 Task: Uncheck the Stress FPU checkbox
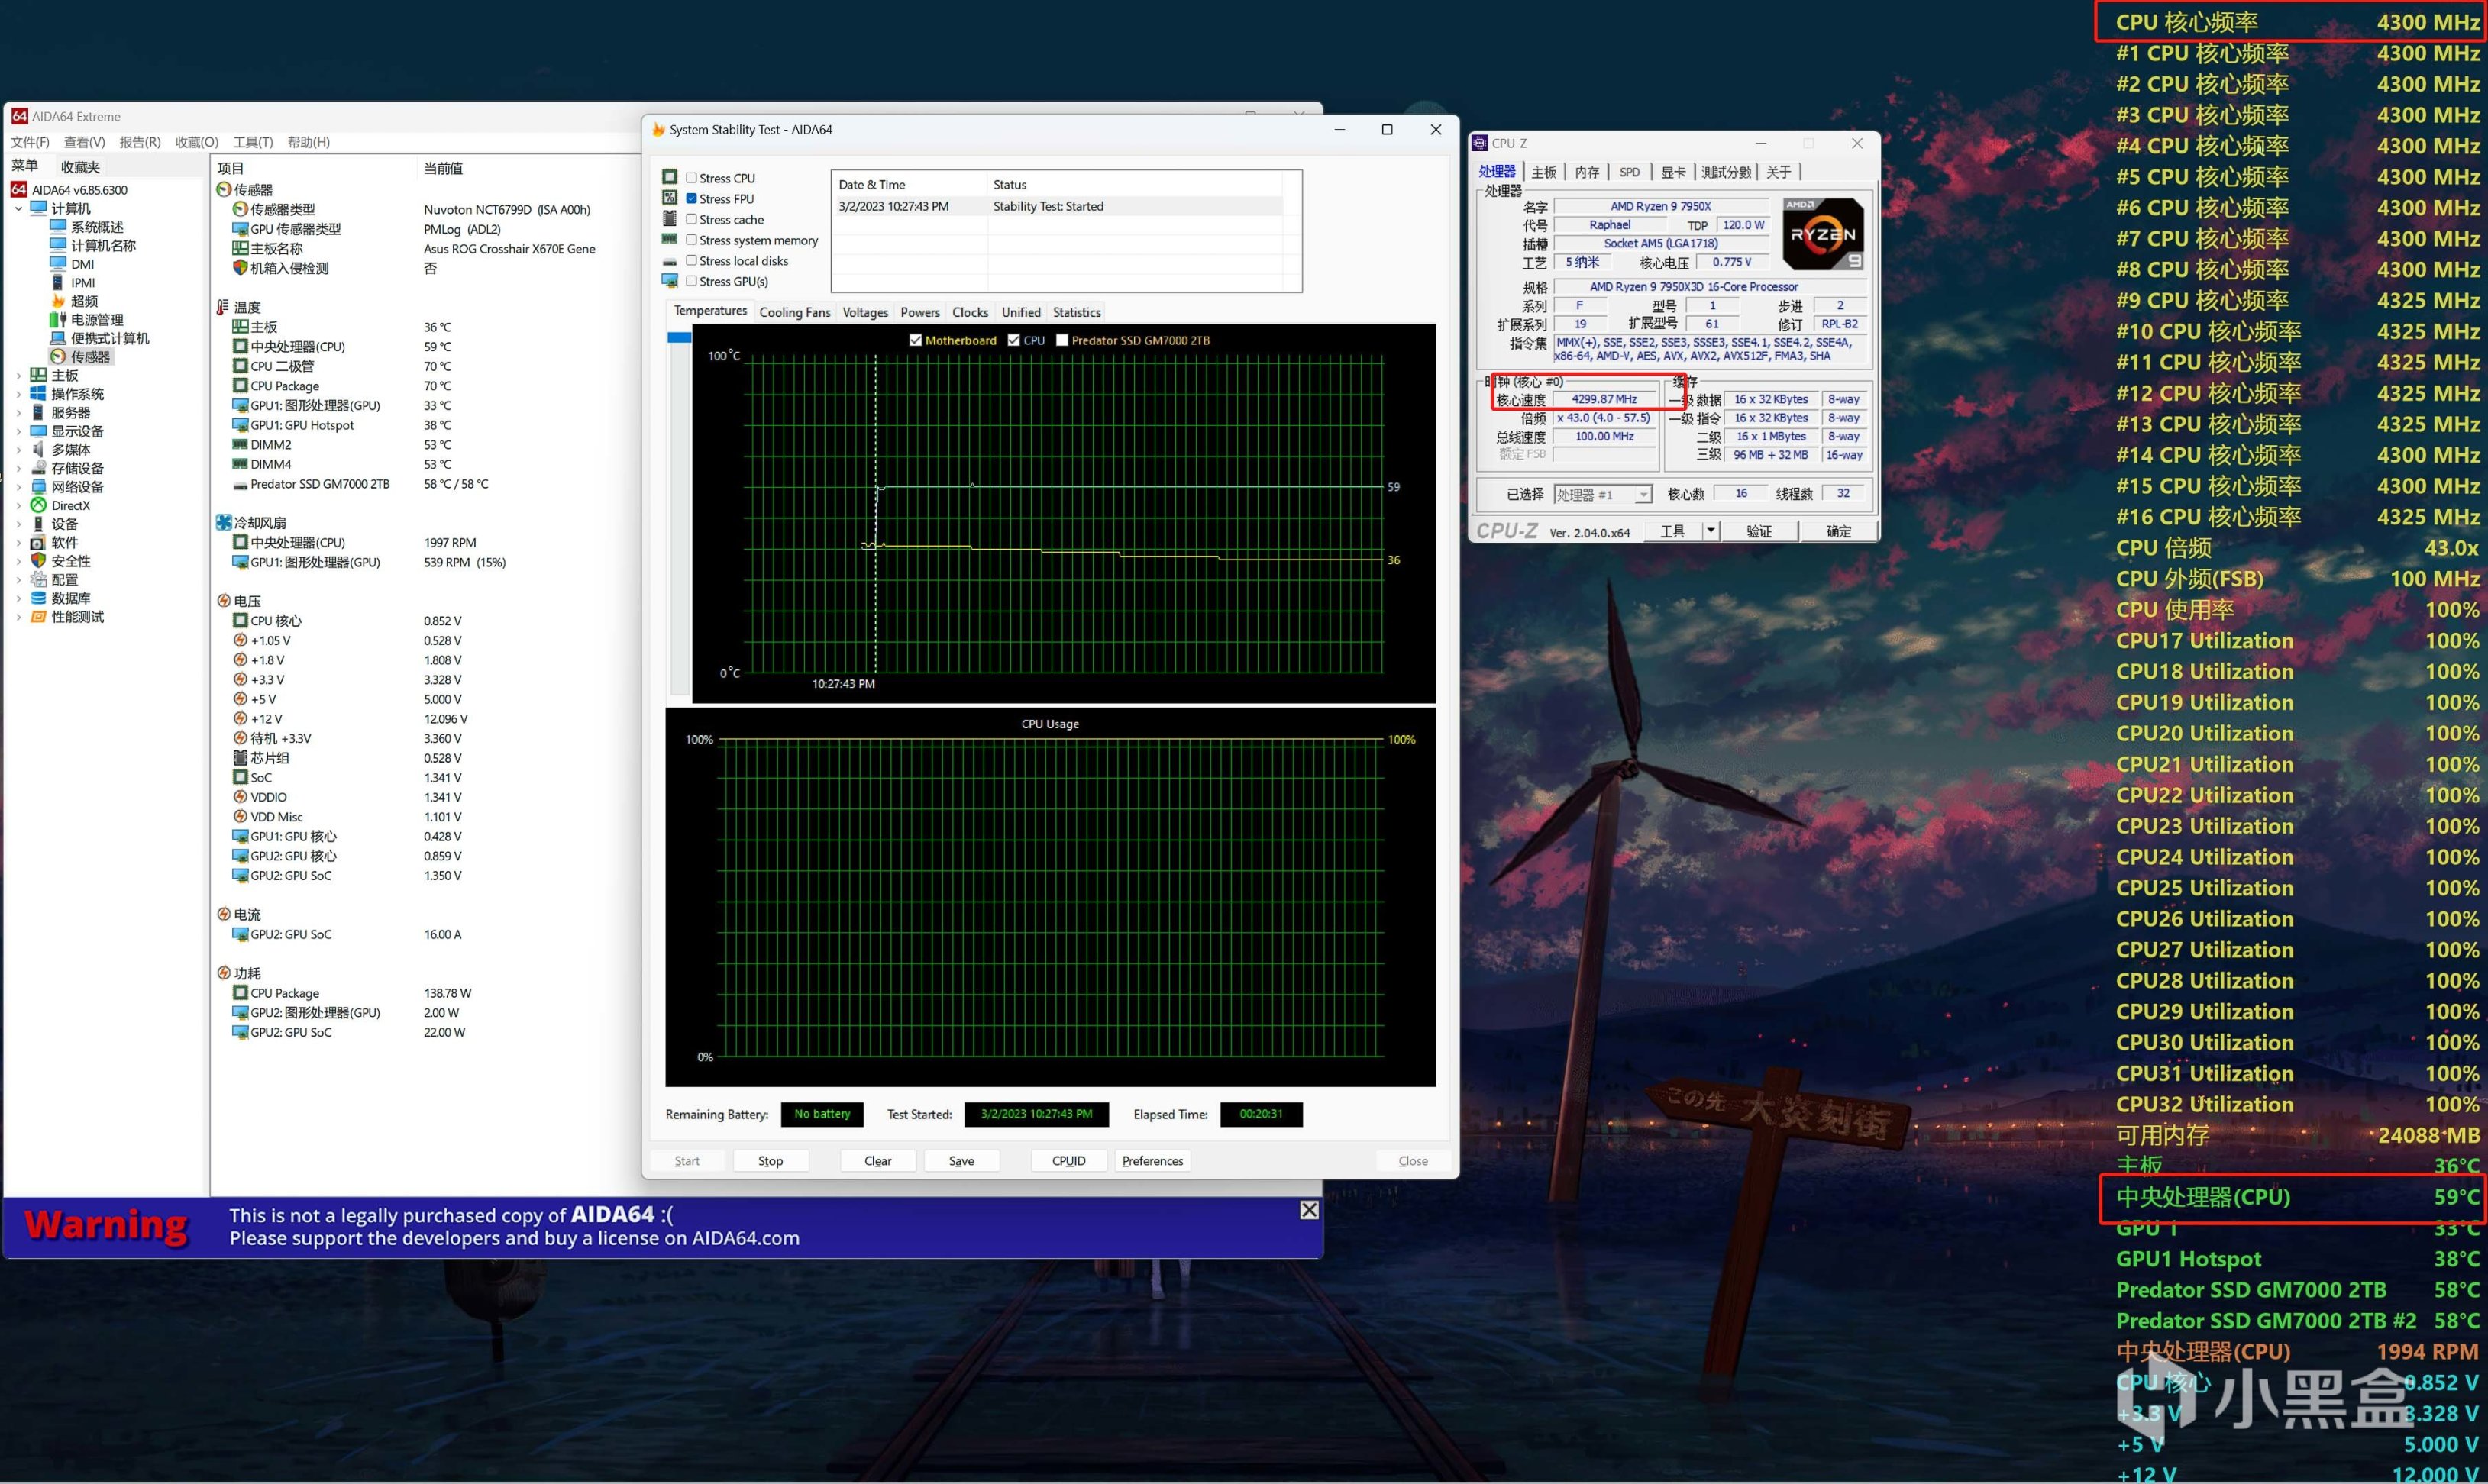(x=691, y=199)
